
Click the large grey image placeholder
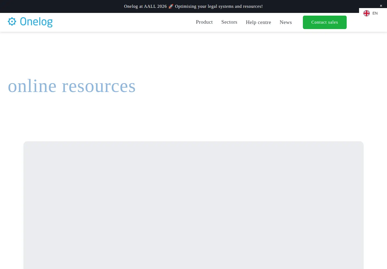point(193,205)
